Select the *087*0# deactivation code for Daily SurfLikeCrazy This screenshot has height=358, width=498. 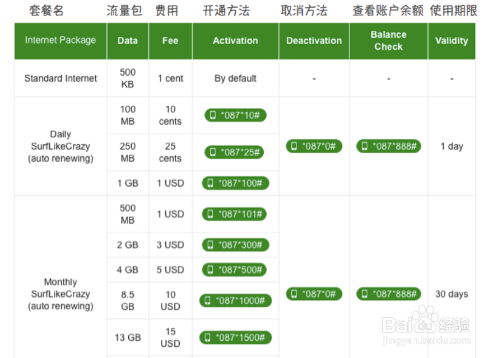pyautogui.click(x=314, y=146)
